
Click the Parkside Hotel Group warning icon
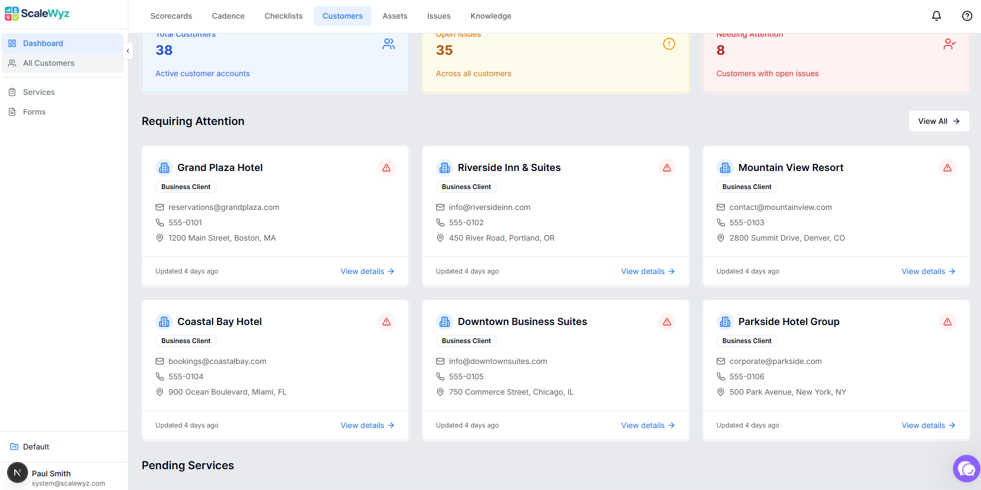[x=948, y=322]
